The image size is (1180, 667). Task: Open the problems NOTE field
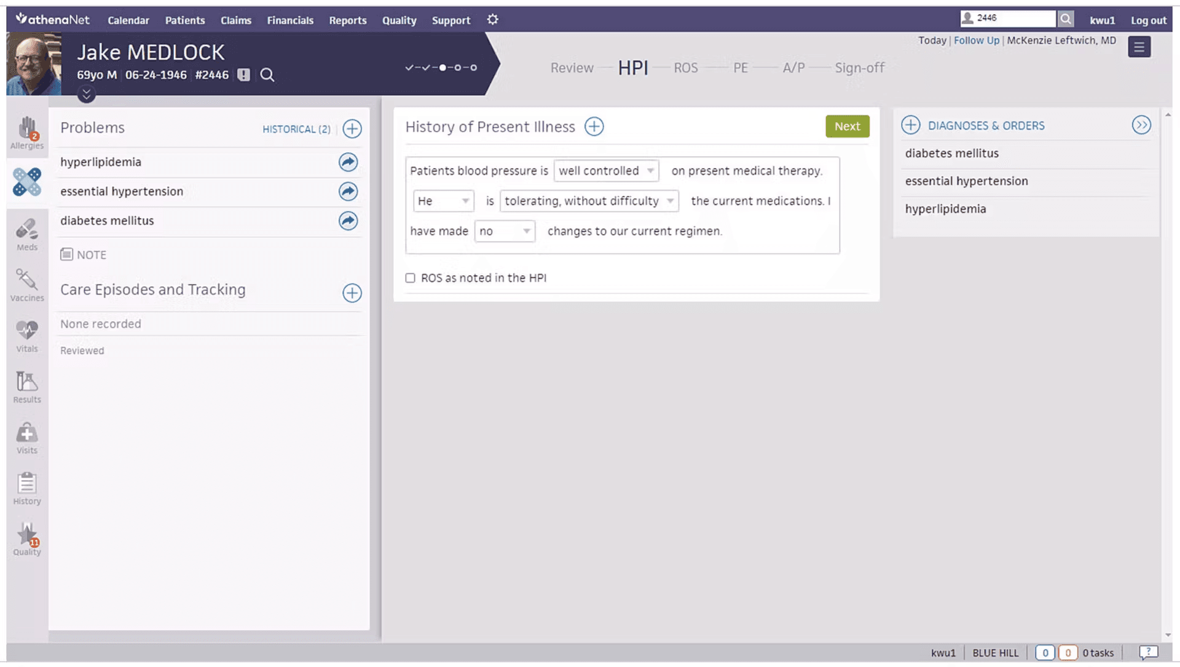click(x=84, y=255)
